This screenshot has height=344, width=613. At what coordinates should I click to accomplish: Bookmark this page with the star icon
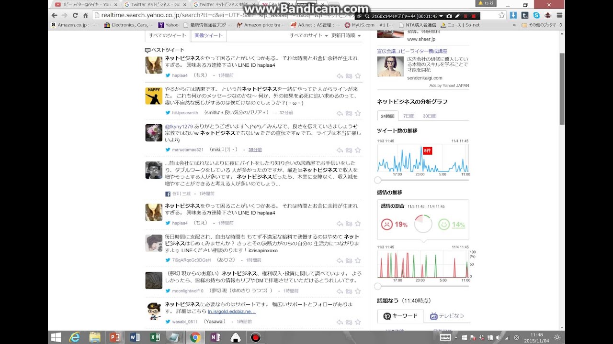point(501,15)
